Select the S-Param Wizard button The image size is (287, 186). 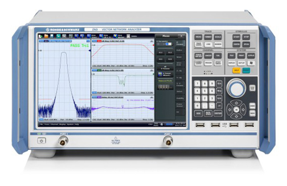click(x=165, y=74)
